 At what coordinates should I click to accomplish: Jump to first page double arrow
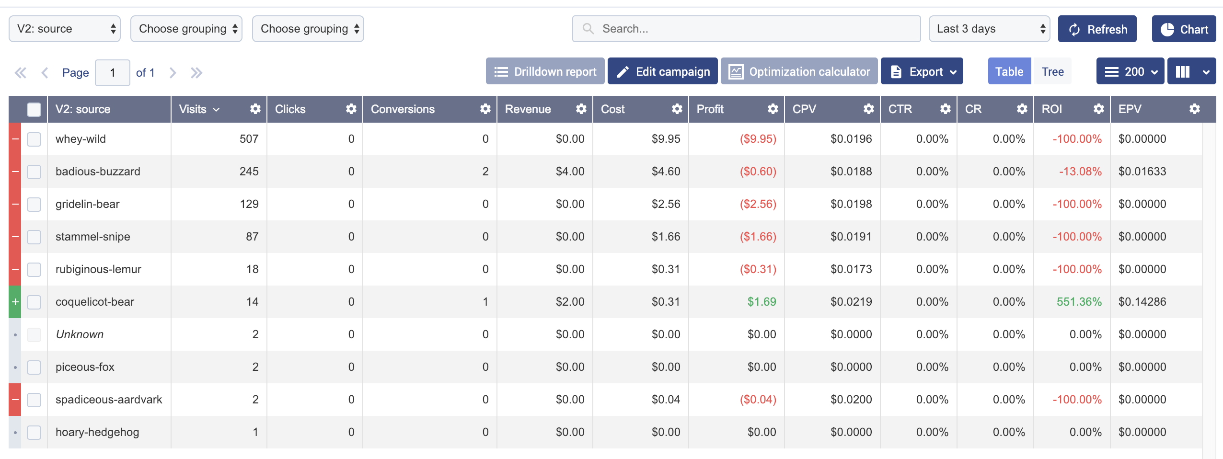coord(20,73)
